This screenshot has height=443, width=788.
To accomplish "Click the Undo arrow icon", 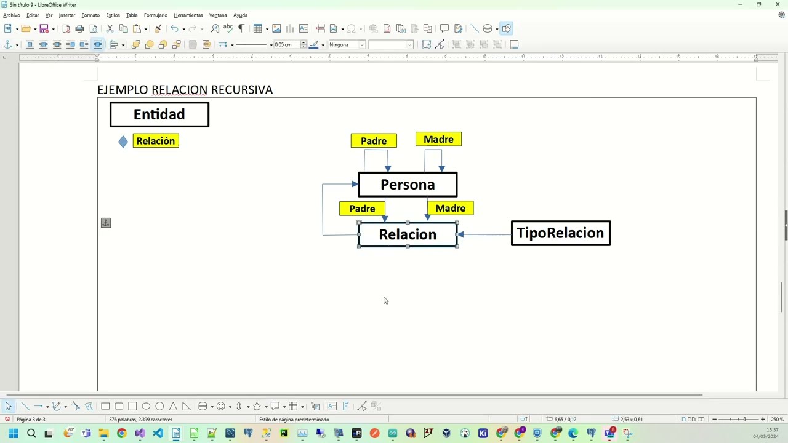I will coord(174,28).
